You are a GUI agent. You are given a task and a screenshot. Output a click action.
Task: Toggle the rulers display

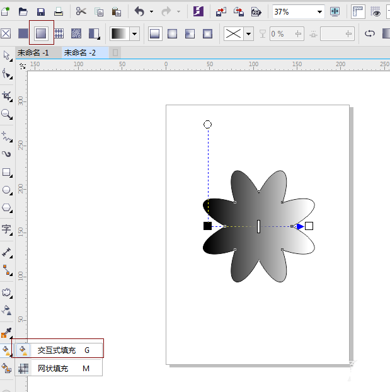click(x=358, y=11)
